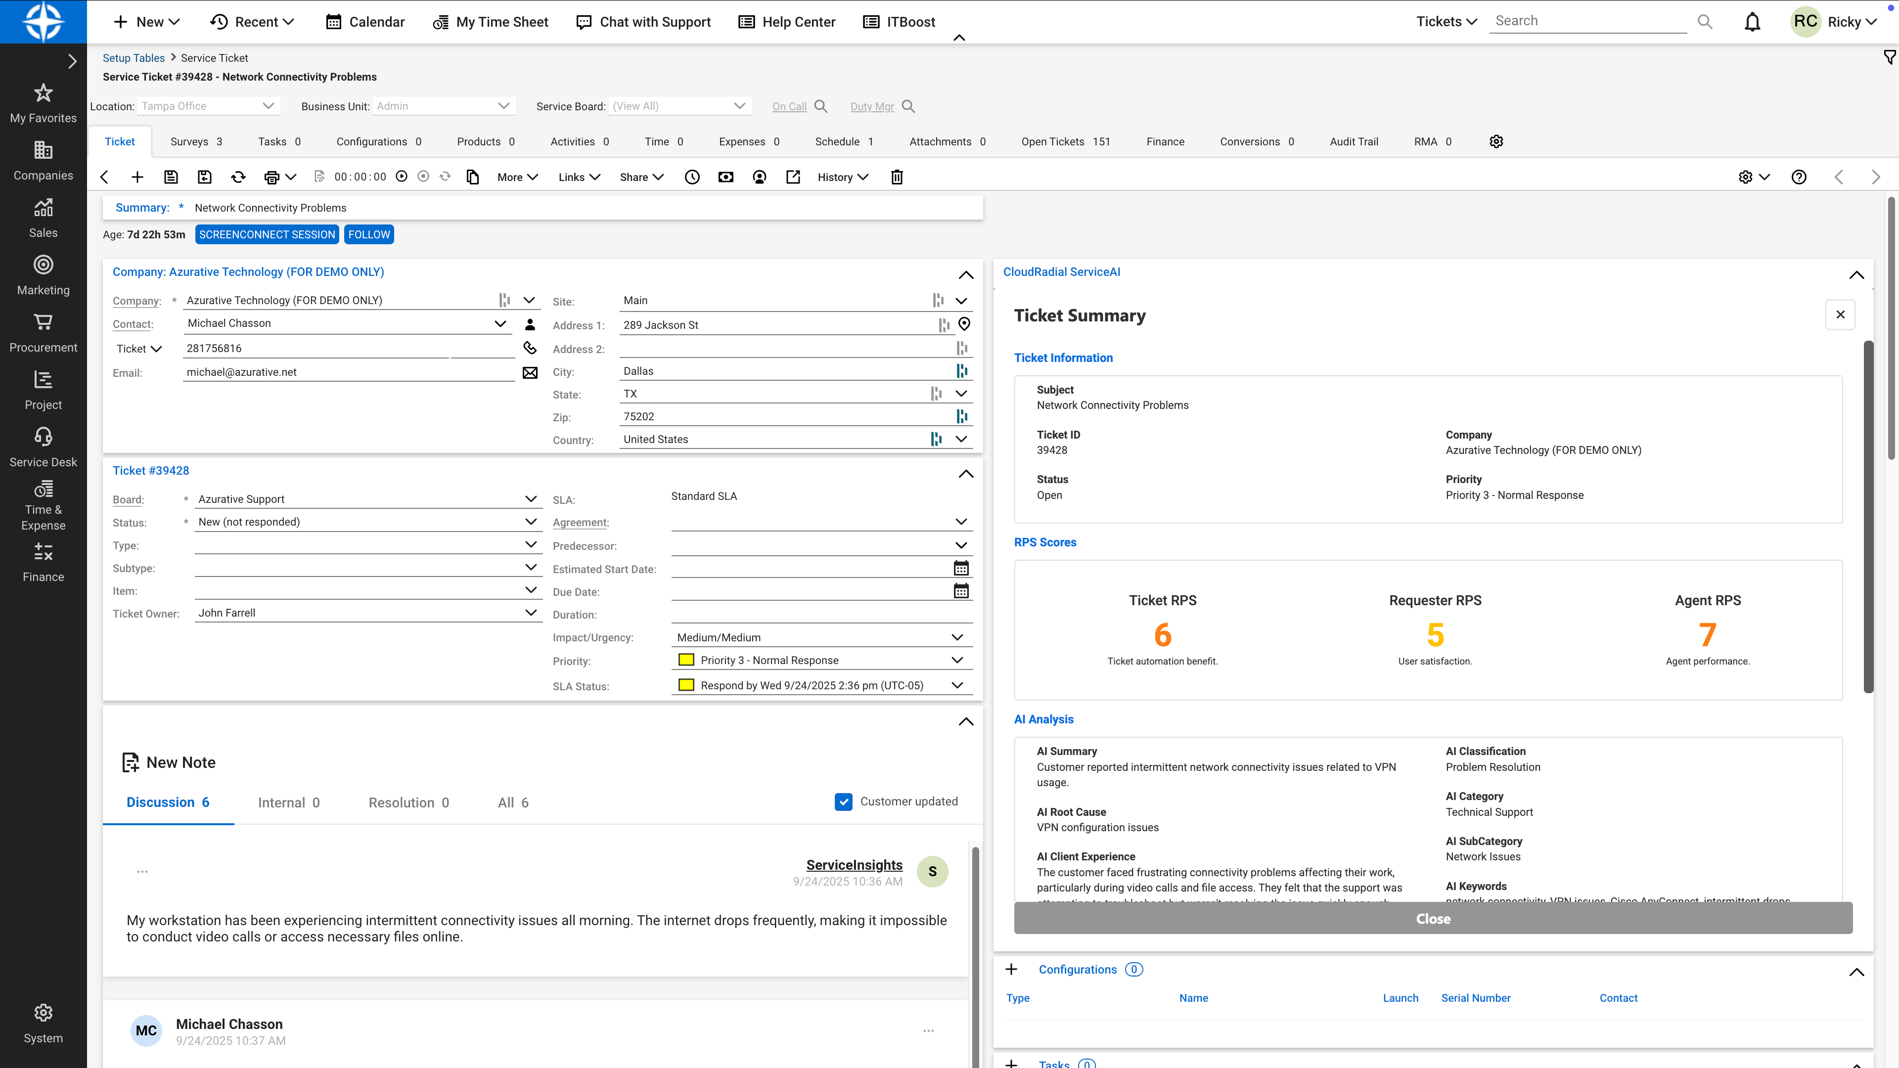The height and width of the screenshot is (1068, 1899).
Task: Select the Internal notes tab
Action: (288, 802)
